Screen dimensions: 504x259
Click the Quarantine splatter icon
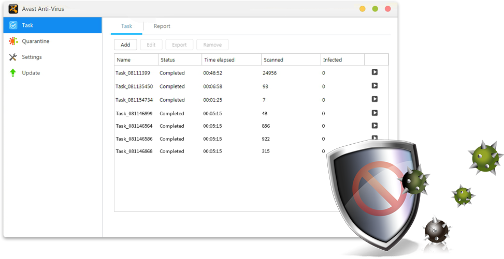[x=13, y=41]
